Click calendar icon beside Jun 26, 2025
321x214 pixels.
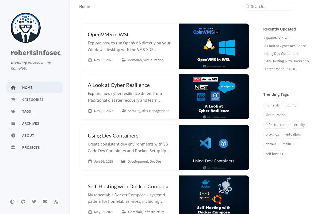coord(90,161)
